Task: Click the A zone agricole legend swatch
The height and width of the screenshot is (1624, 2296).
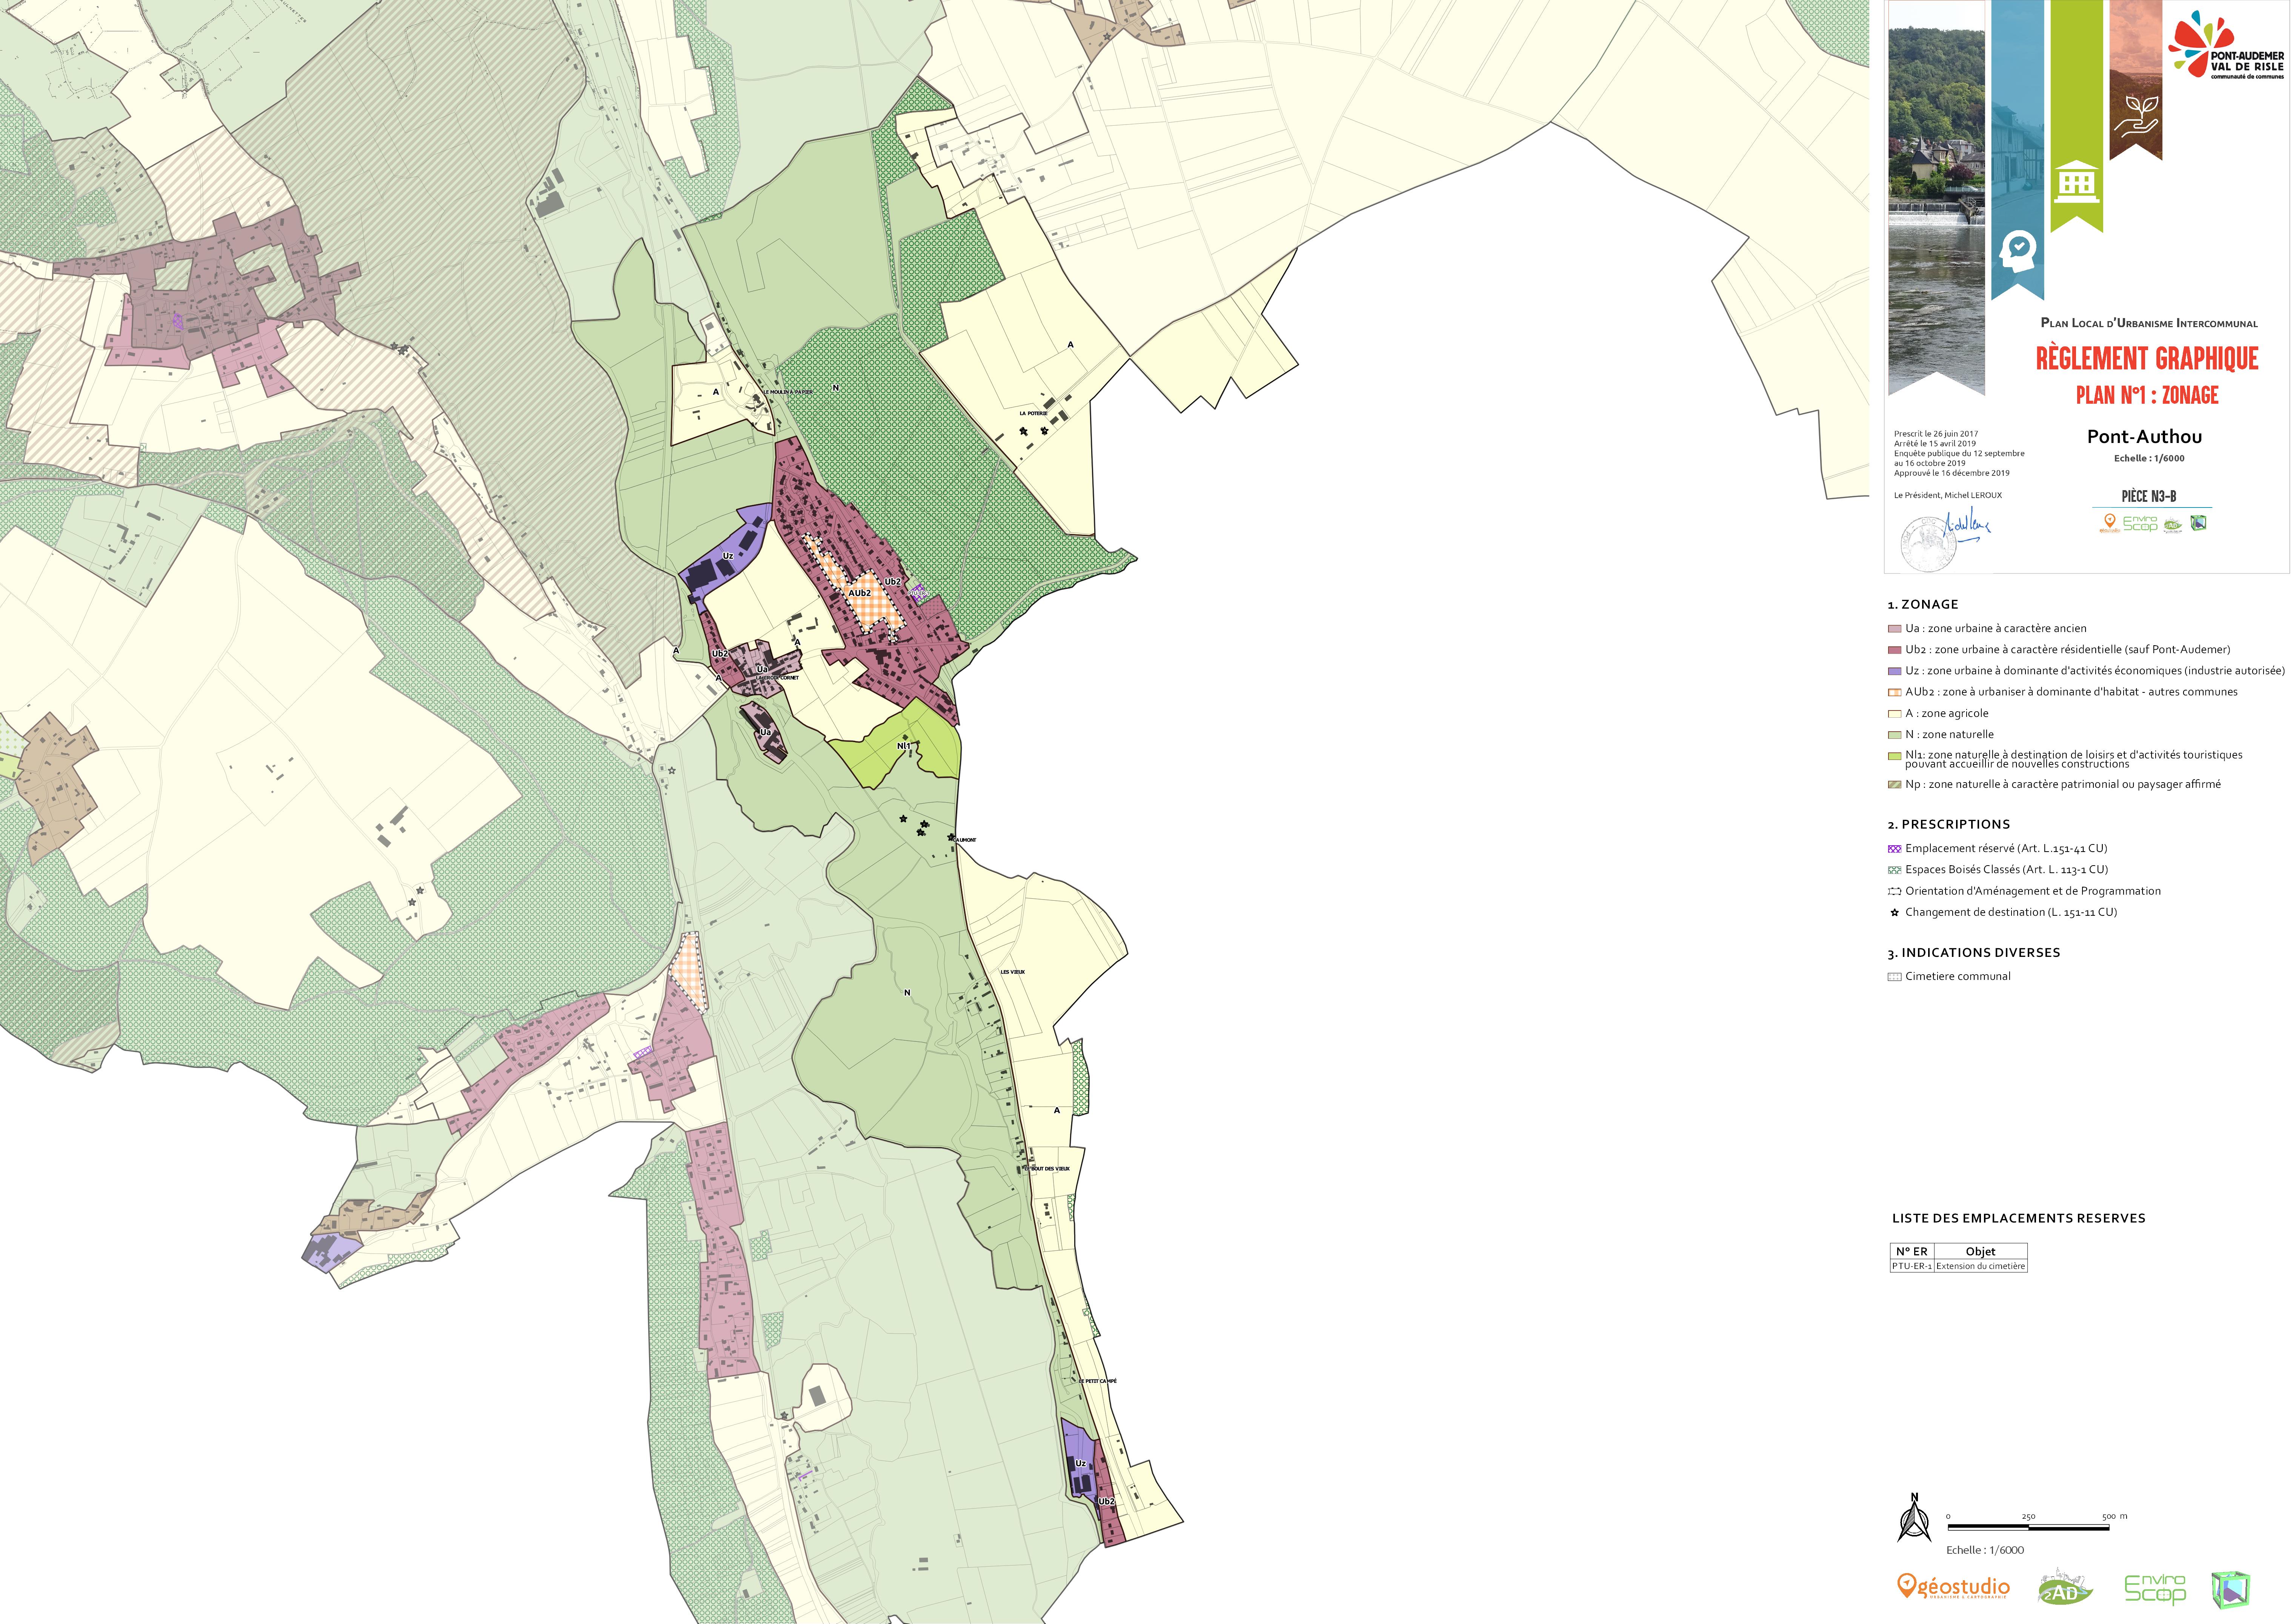Action: [1894, 714]
